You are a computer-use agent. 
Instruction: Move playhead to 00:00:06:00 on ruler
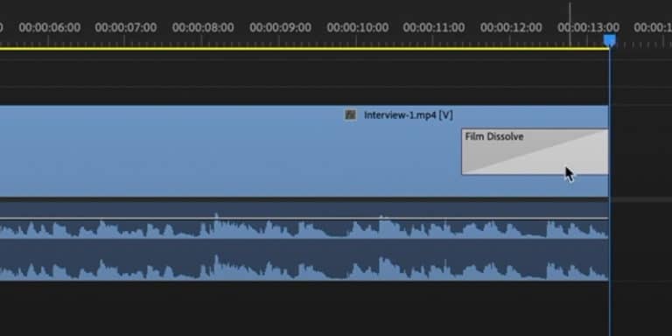(x=49, y=28)
